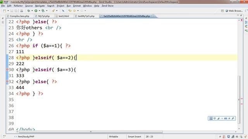Screen dimensions: 248x139
Task: Expand the Search dropdown arrow
Action: point(57,11)
